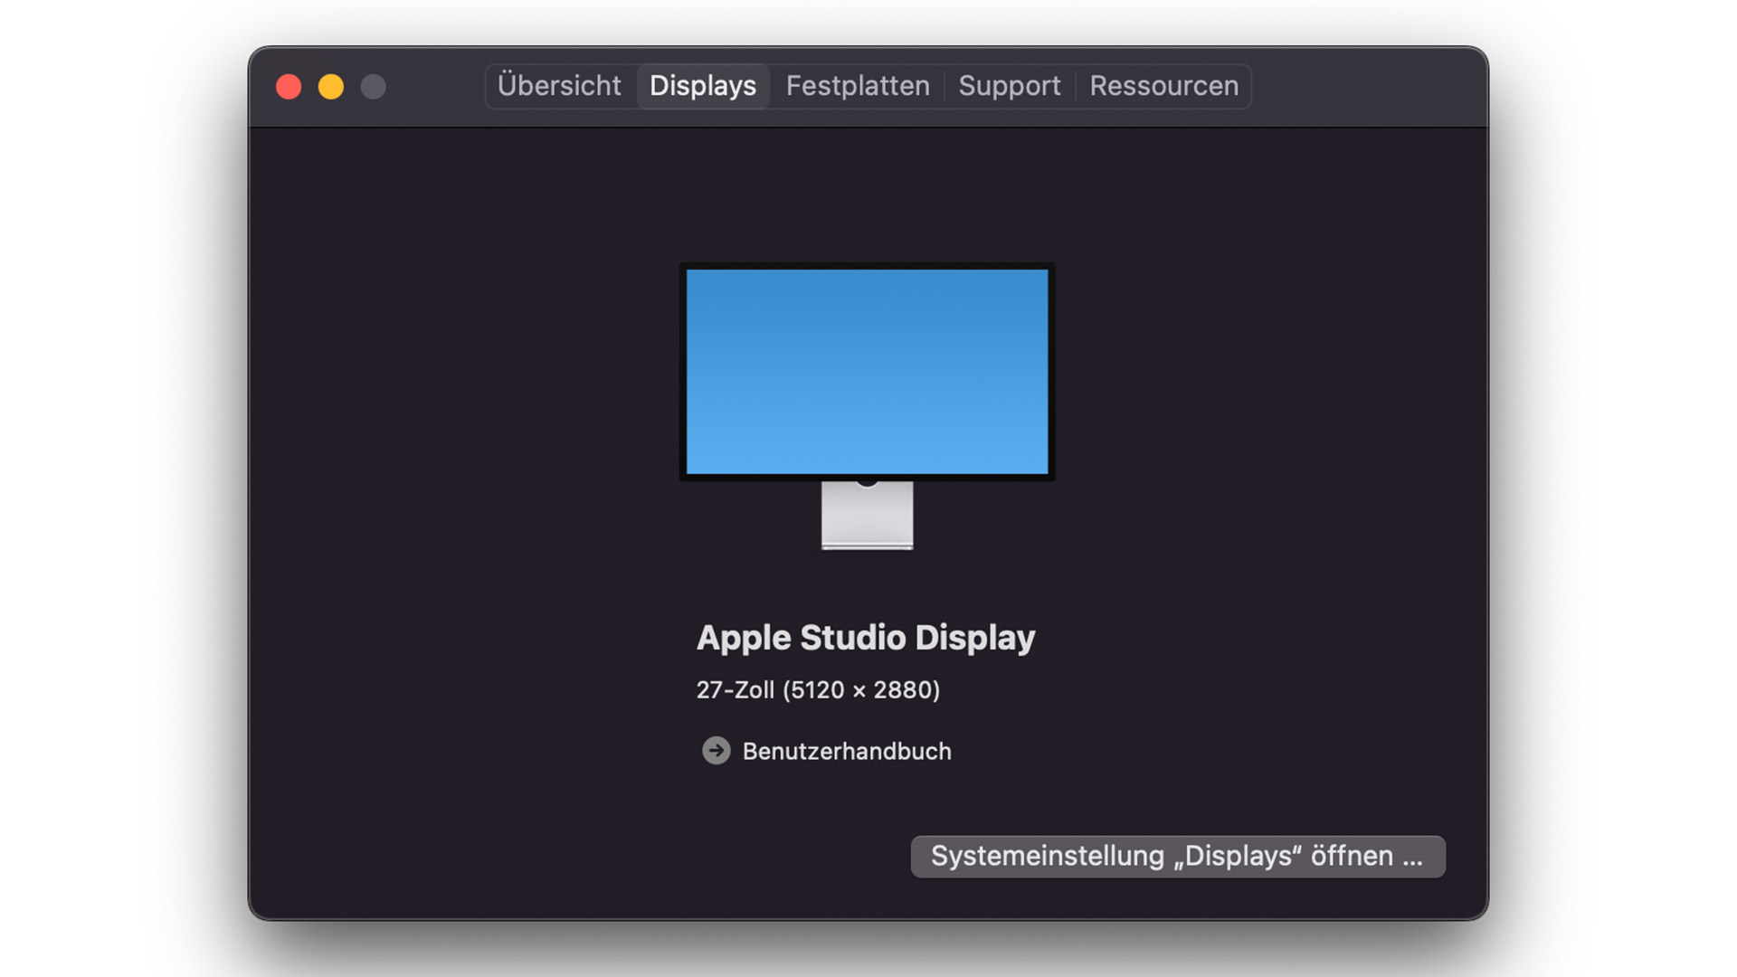This screenshot has height=977, width=1737.
Task: Show the Ressourcen tab
Action: (x=1163, y=86)
